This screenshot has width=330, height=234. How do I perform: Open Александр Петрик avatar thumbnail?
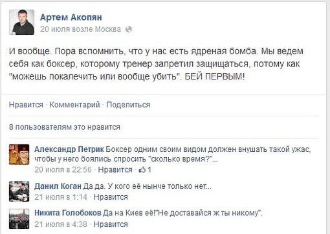click(x=19, y=154)
